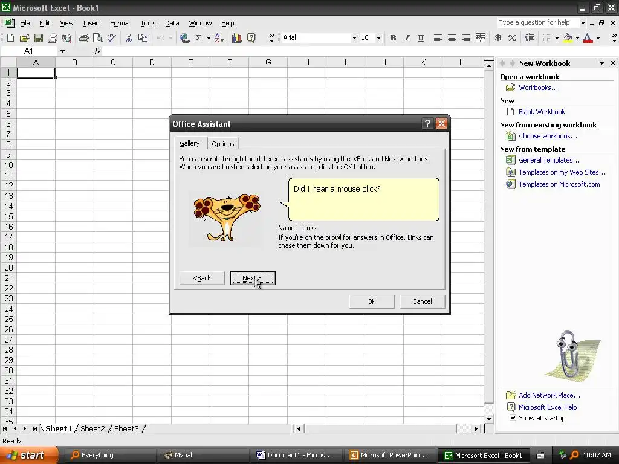Select the column F header
Screen dimensions: 619x464
click(x=229, y=62)
